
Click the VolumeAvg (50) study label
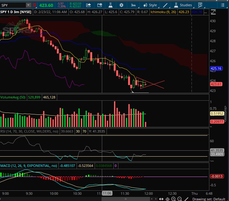[13, 97]
